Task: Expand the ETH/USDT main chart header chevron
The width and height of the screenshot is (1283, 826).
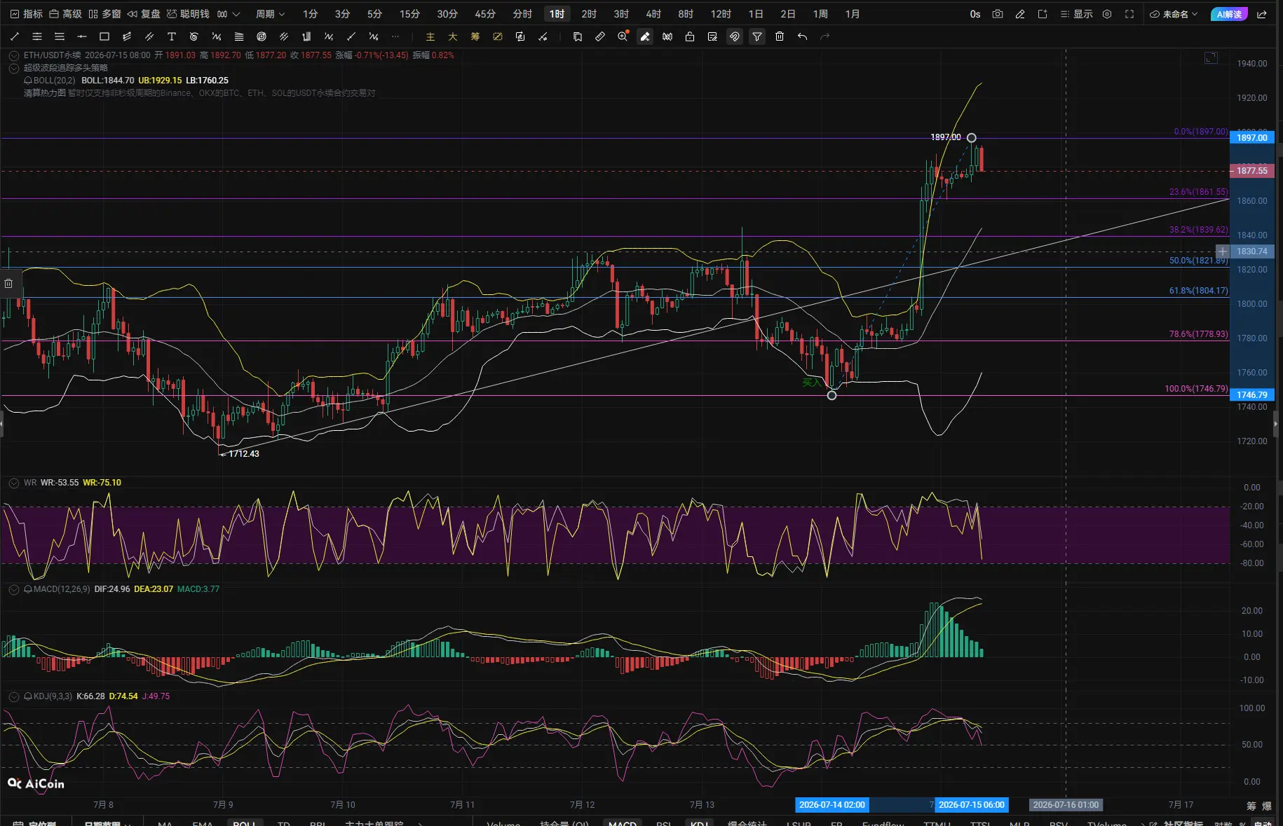Action: [13, 55]
